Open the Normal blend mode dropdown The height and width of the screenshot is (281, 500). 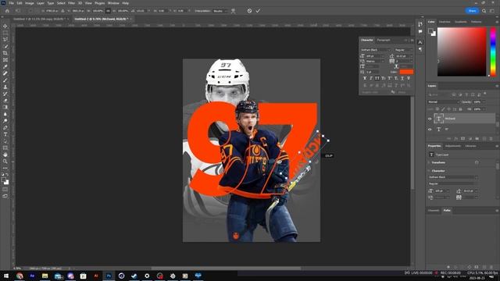(x=443, y=102)
